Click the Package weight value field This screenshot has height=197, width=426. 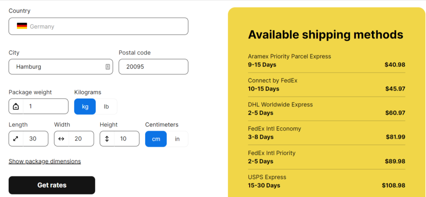(x=46, y=106)
